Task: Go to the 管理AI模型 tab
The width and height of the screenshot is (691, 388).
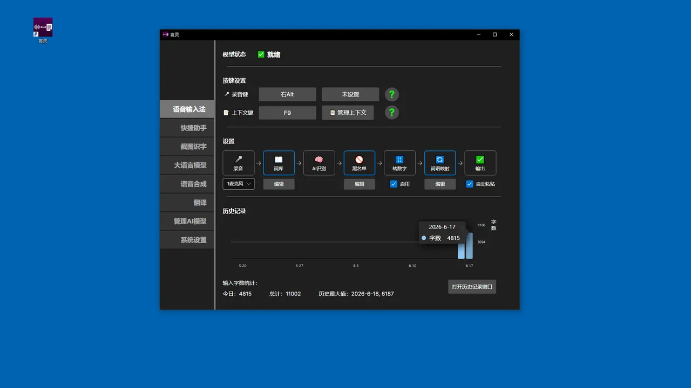Action: [187, 221]
